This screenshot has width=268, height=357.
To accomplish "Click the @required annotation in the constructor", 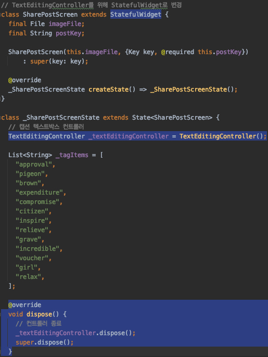I will click(x=177, y=52).
